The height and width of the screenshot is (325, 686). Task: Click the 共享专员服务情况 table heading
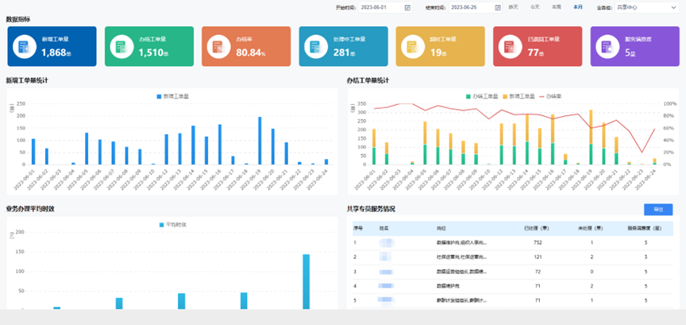coord(371,209)
